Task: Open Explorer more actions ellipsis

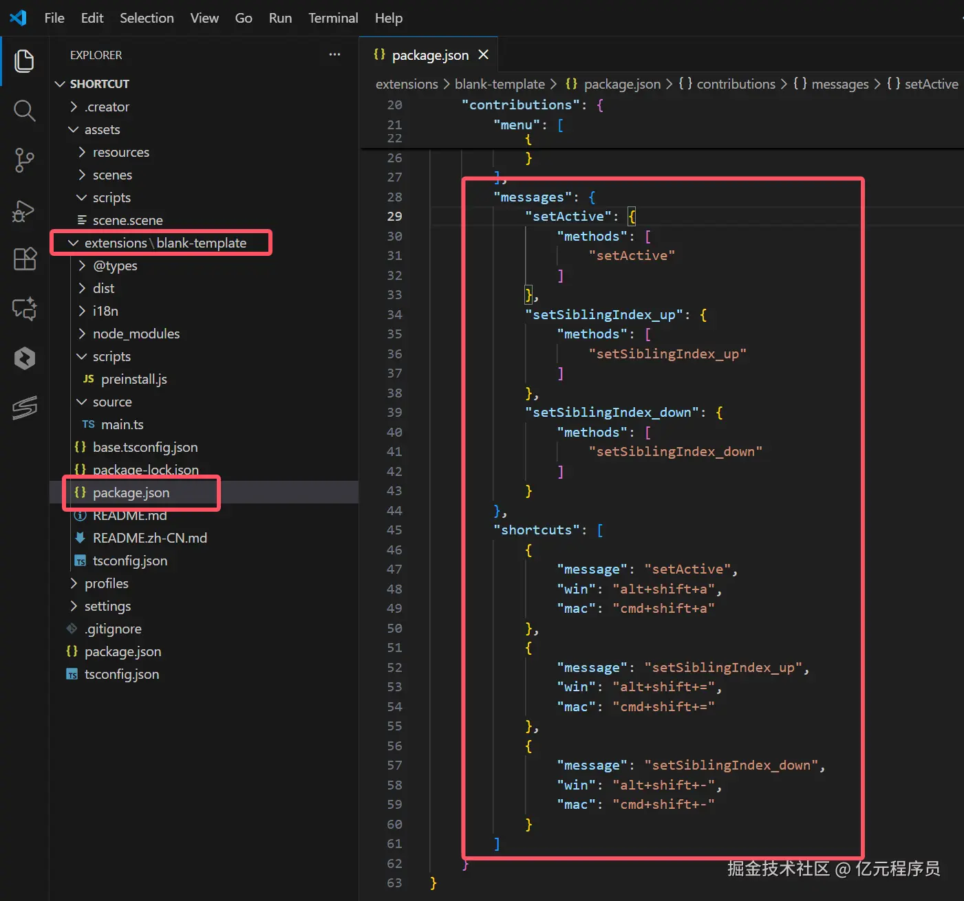Action: pos(334,55)
